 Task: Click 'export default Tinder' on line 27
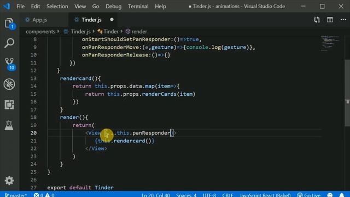pos(80,187)
